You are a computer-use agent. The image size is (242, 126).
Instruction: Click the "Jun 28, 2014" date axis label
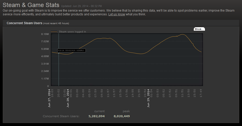(x=68, y=98)
